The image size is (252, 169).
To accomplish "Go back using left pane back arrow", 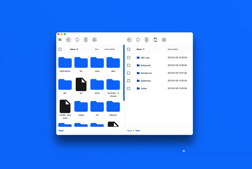I will coord(68,40).
